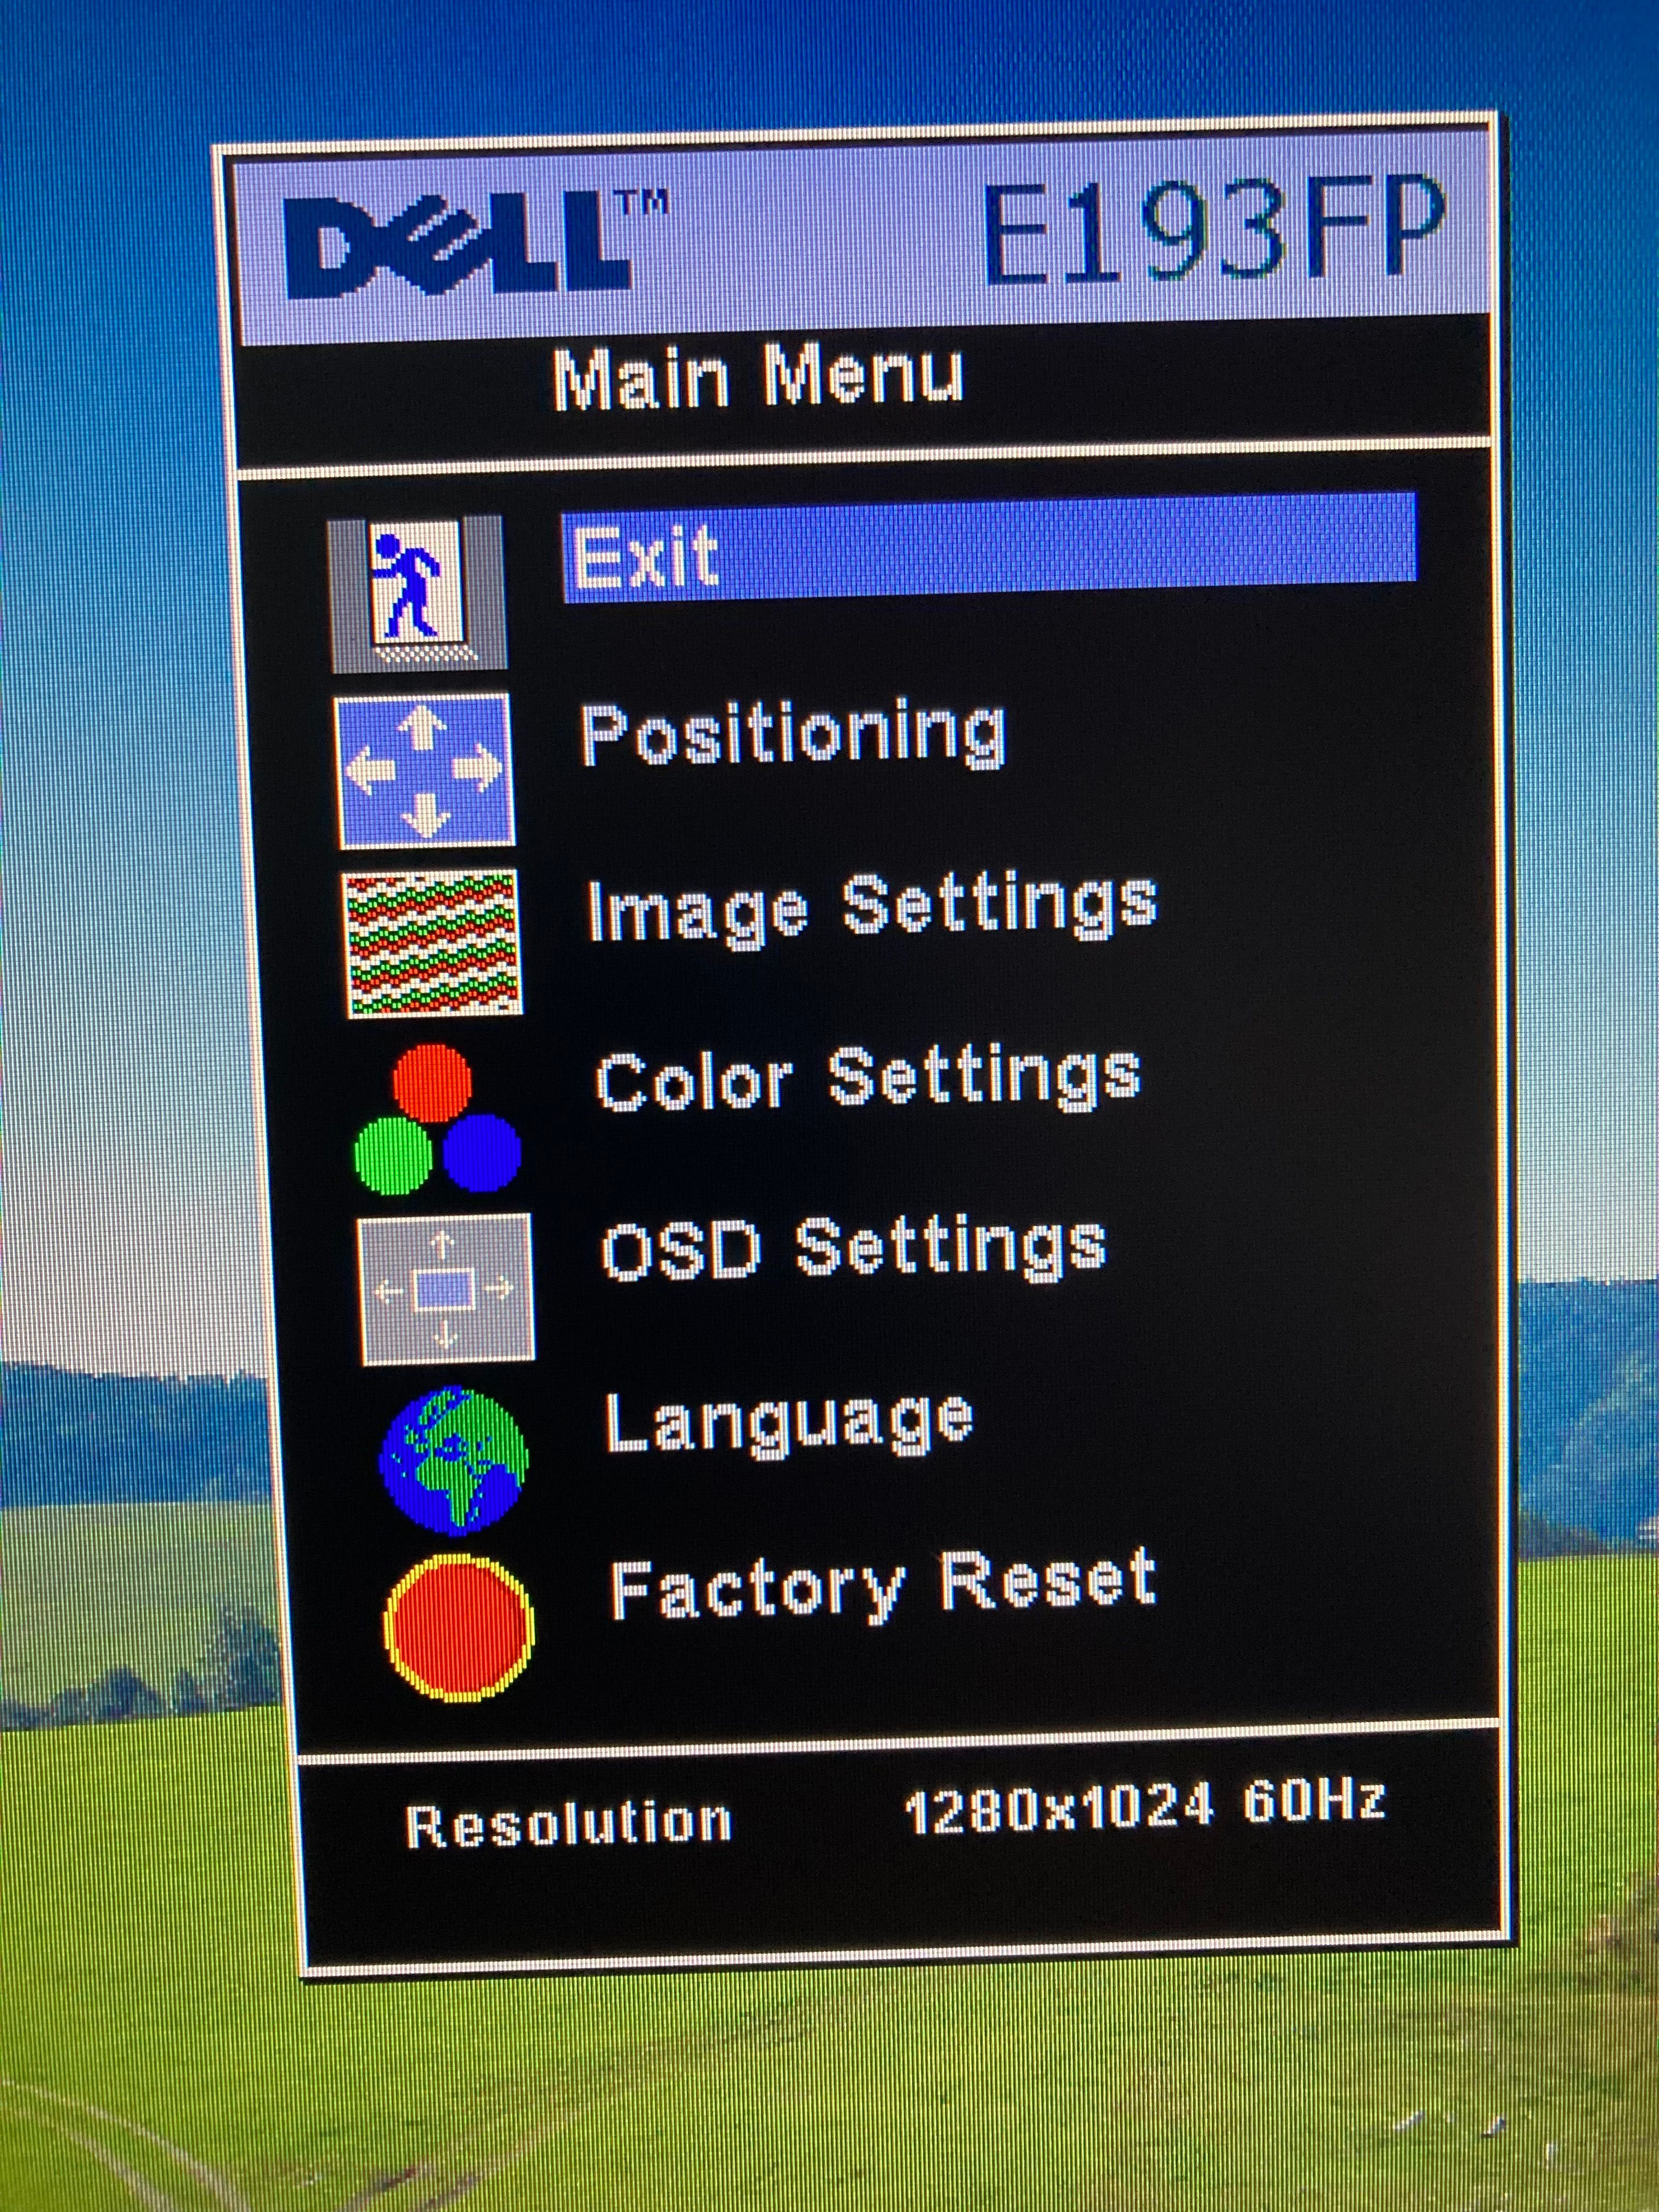Screen dimensions: 1659x2212
Task: Choose the highlighted Exit menu entry
Action: (989, 547)
